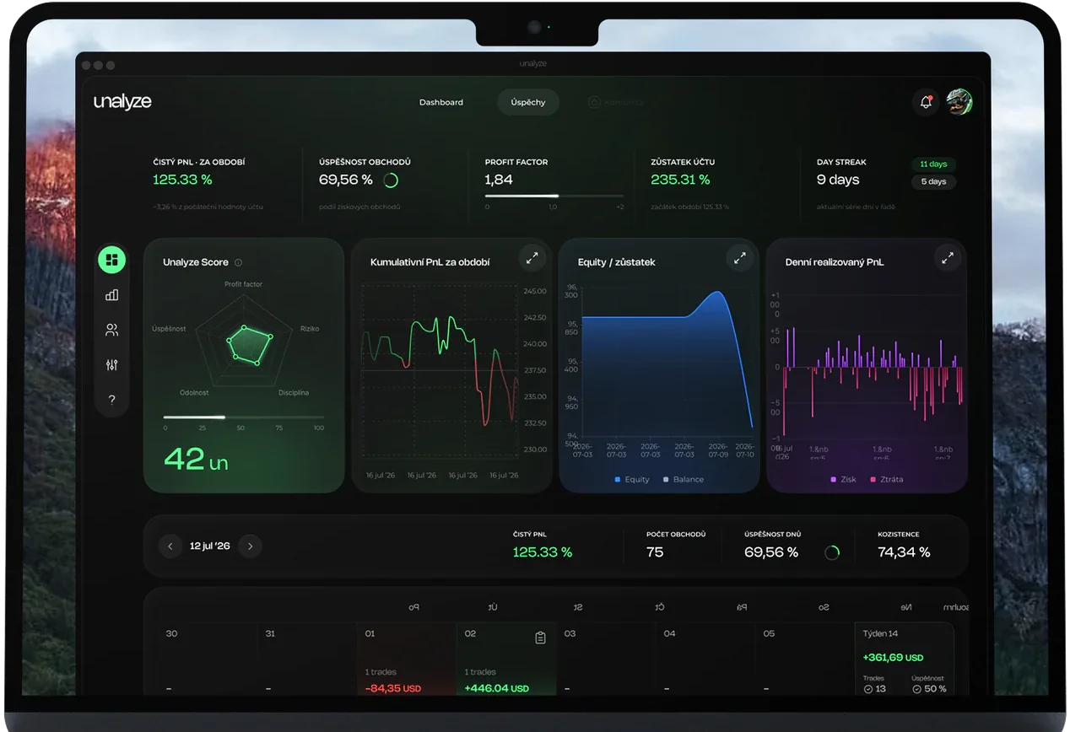Click the Kumulativní PnL za období title
1070x732 pixels.
[x=430, y=262]
